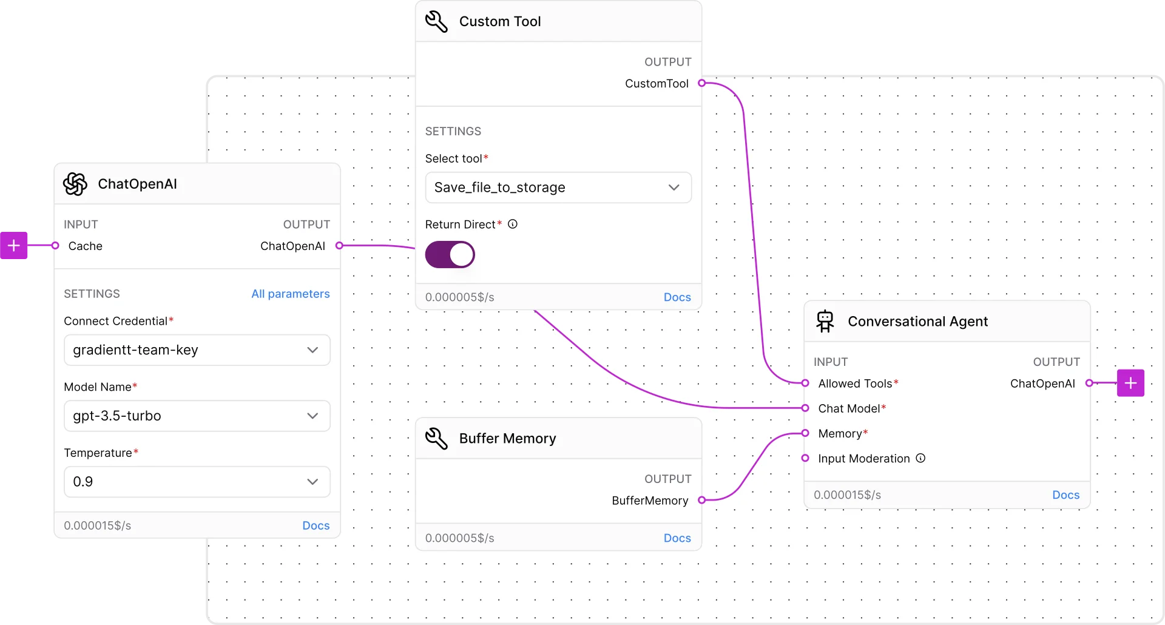This screenshot has width=1165, height=625.
Task: Click the Custom Tool wrench icon
Action: (436, 21)
